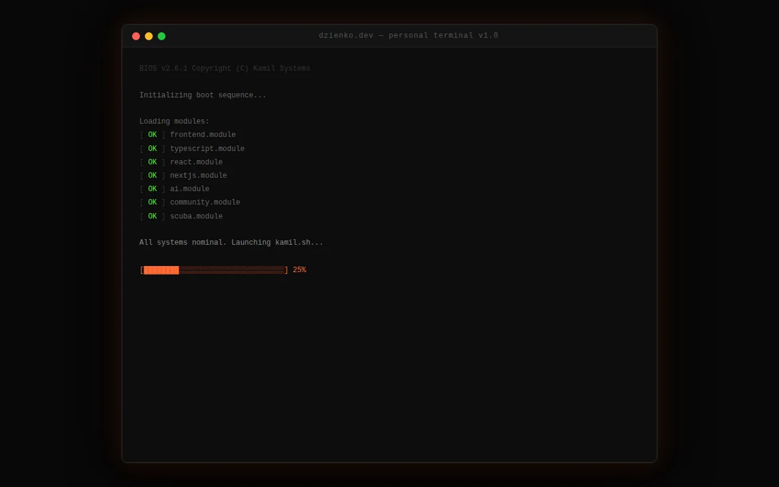
Task: Select the react.module line
Action: pos(181,162)
